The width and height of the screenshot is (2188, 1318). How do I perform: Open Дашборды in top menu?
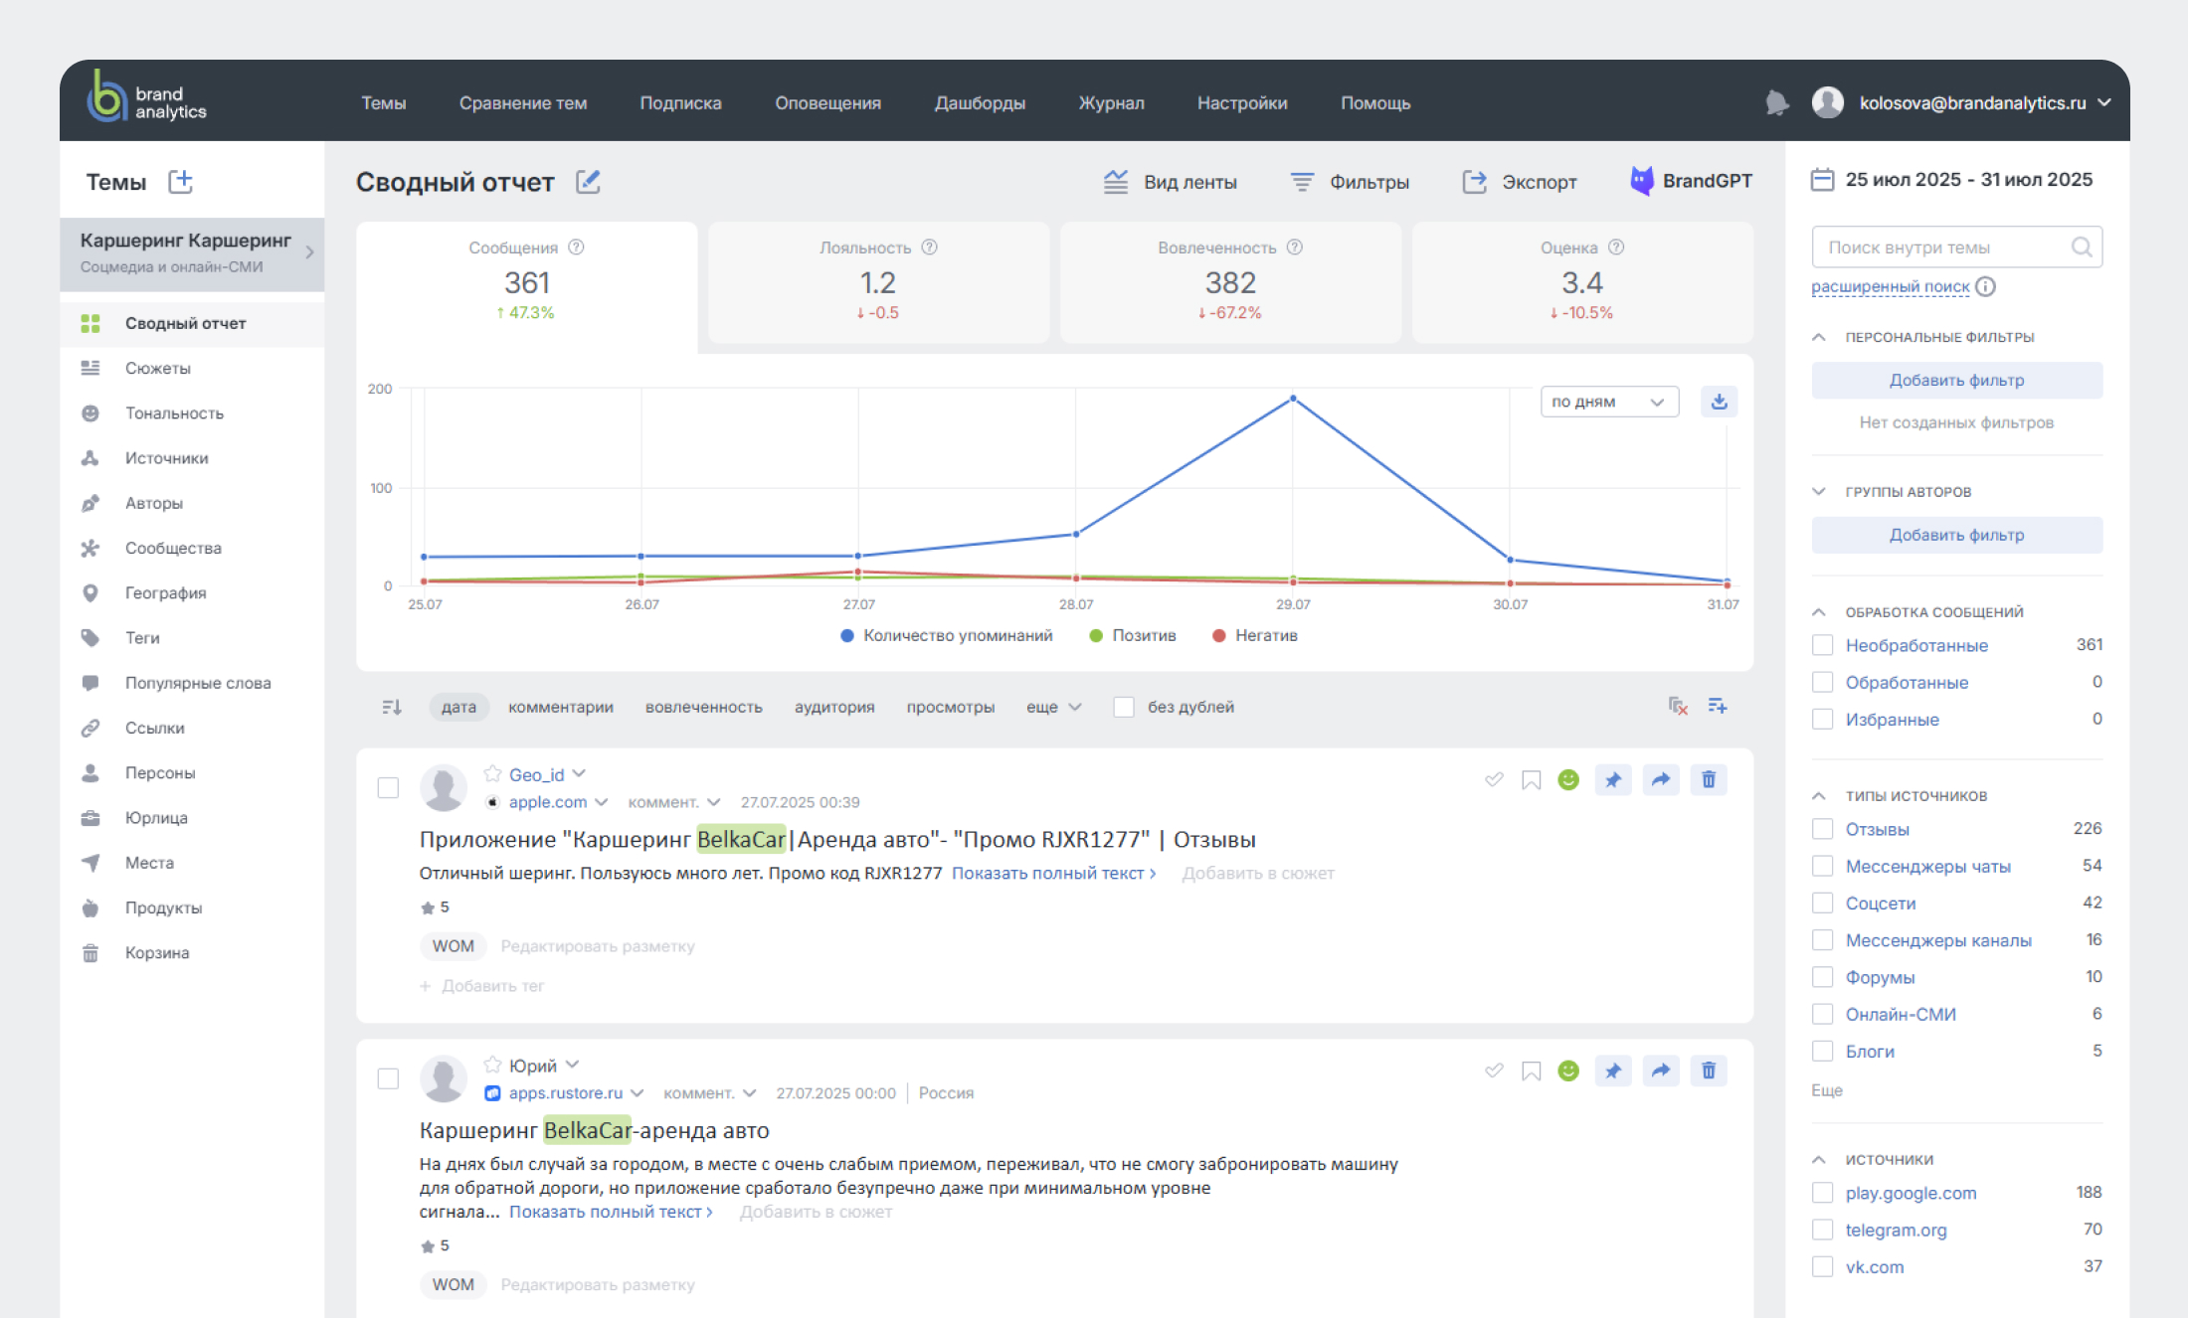tap(980, 102)
